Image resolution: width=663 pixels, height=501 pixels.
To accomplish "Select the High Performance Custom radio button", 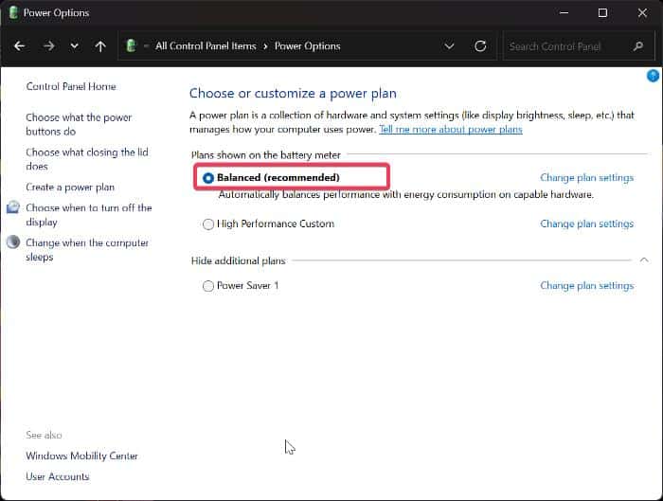I will click(x=208, y=224).
